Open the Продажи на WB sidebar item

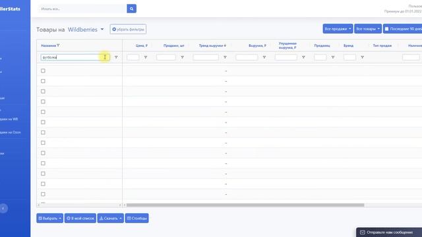[x=9, y=118]
